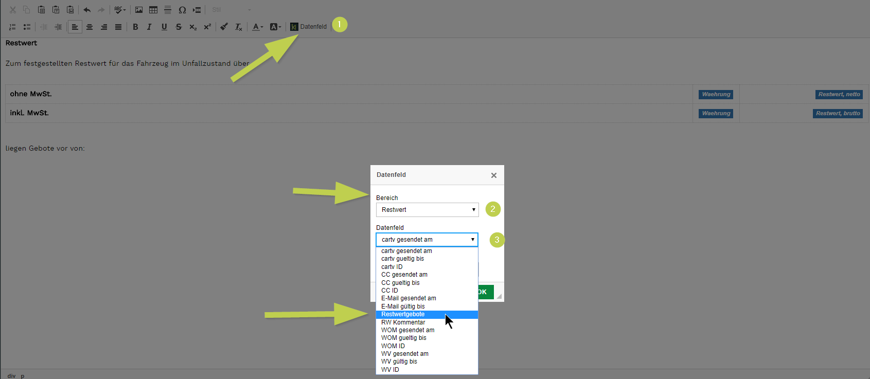Undo the last action
Screen dimensions: 870x379
click(87, 10)
